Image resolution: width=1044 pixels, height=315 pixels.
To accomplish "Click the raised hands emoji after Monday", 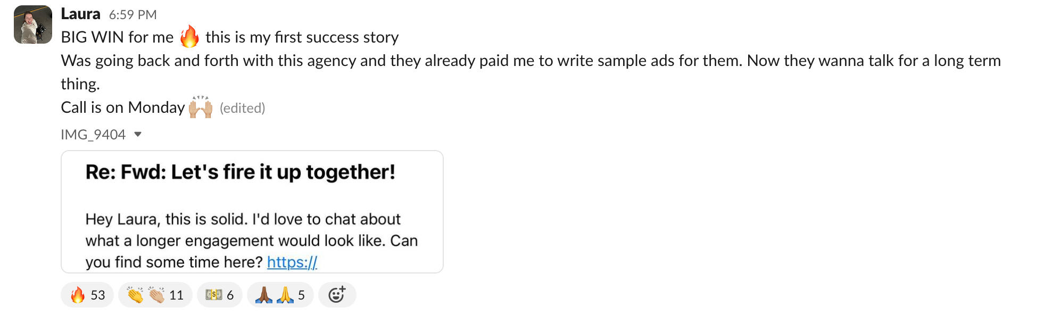I will tap(201, 107).
